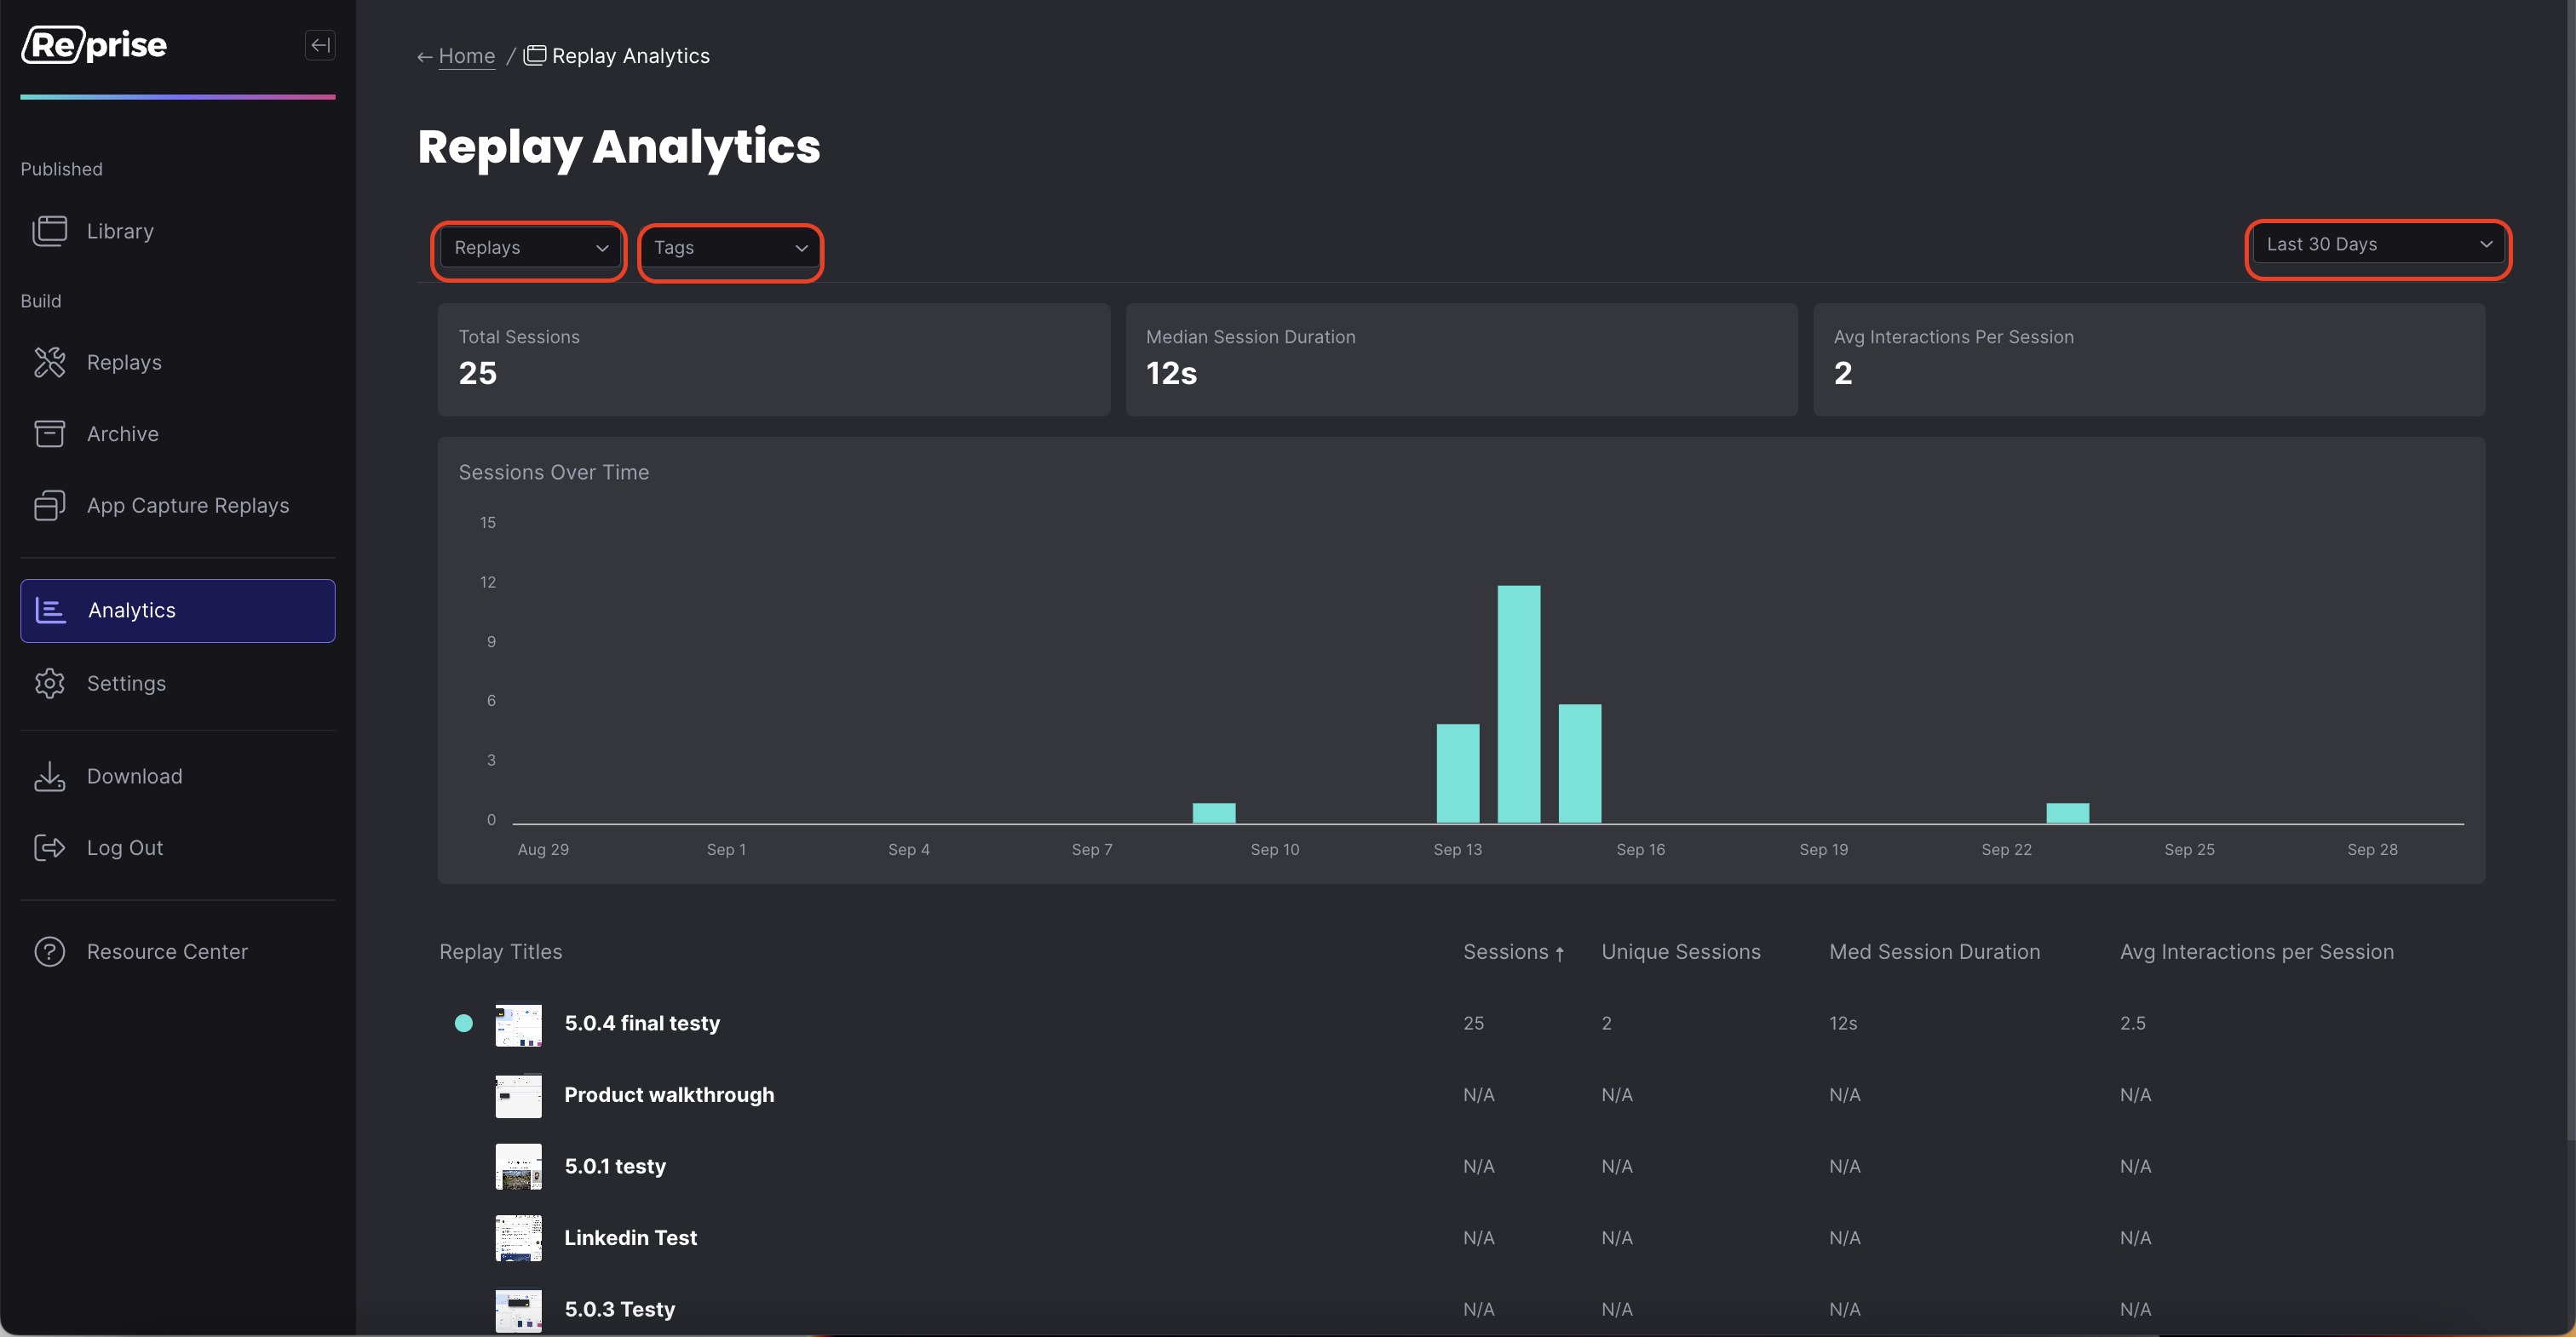Click the Download arrow icon
The height and width of the screenshot is (1337, 2576).
49,776
